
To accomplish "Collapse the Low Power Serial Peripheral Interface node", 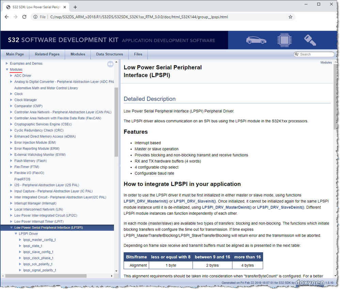I will pyautogui.click(x=11, y=227).
